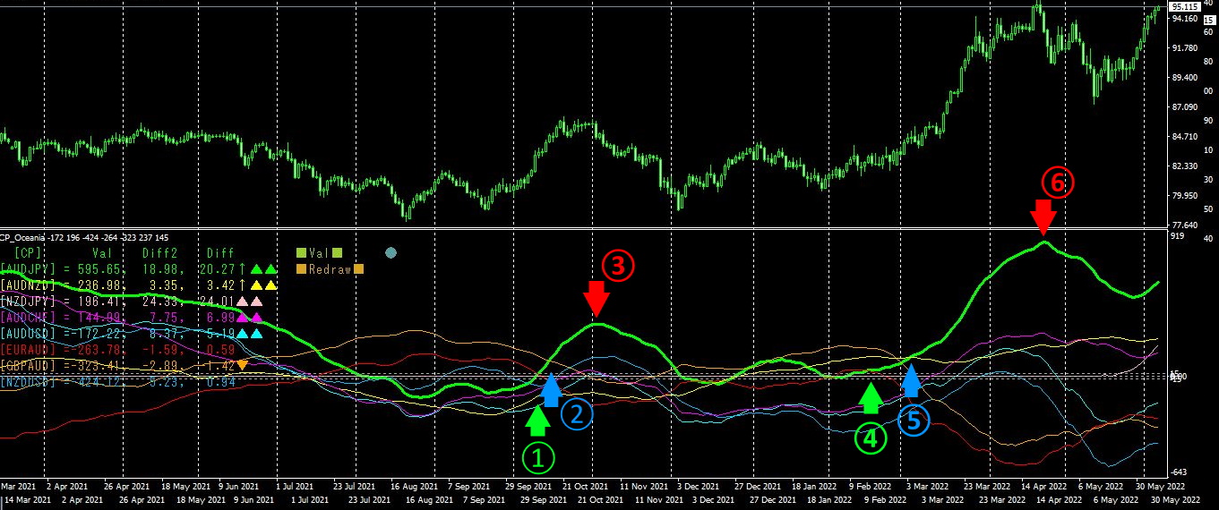Click the orange down-triangle in GBPAUD row
This screenshot has width=1219, height=510.
tap(242, 365)
